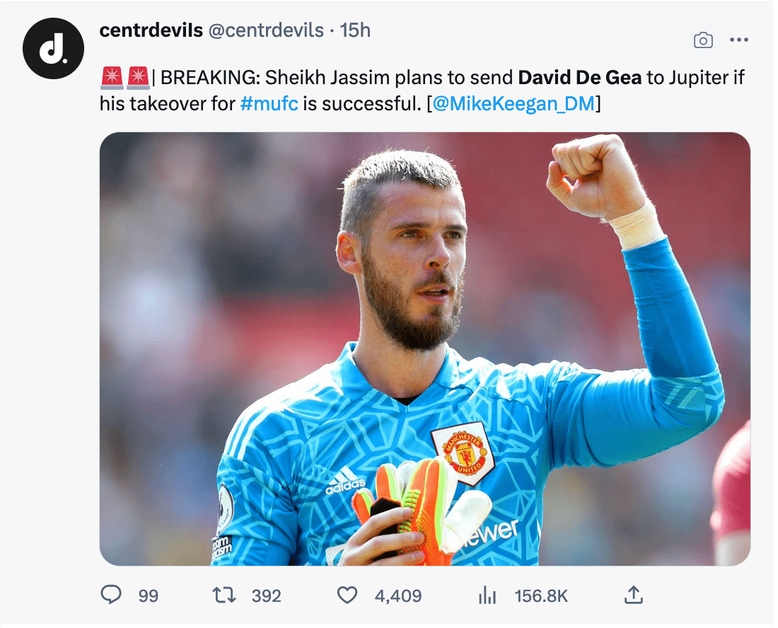Screen dimensions: 778x628
Task: Click the 15h timestamp
Action: (x=355, y=30)
